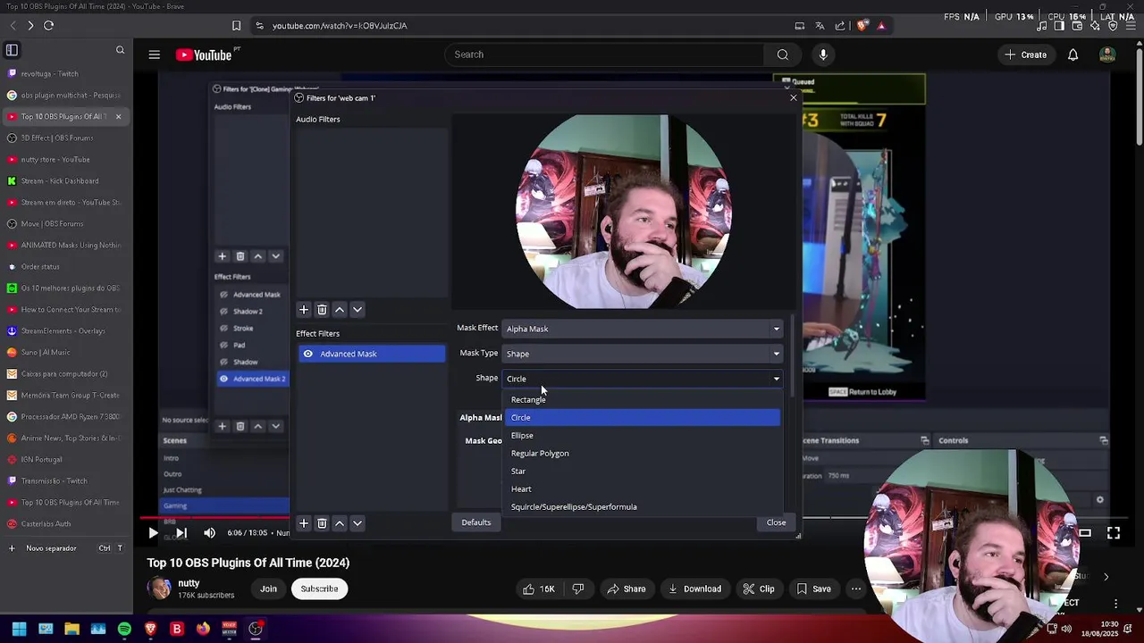Toggle the hidden eye on the Shadow filter

point(223,362)
